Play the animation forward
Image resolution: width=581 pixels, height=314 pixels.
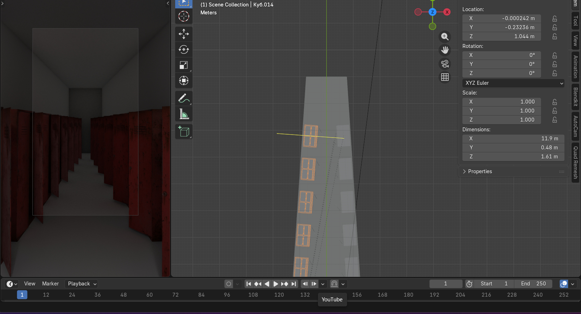click(276, 284)
